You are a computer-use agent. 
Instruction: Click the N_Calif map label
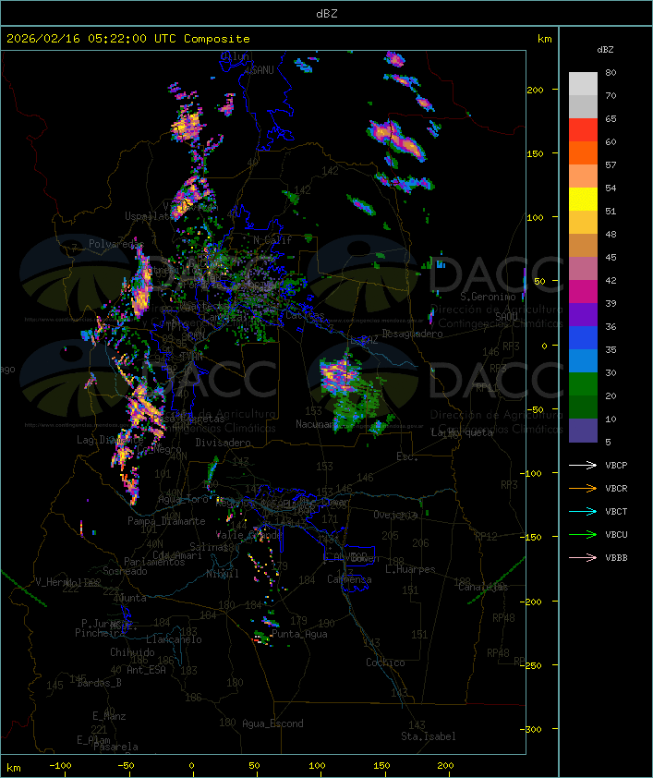coord(272,240)
